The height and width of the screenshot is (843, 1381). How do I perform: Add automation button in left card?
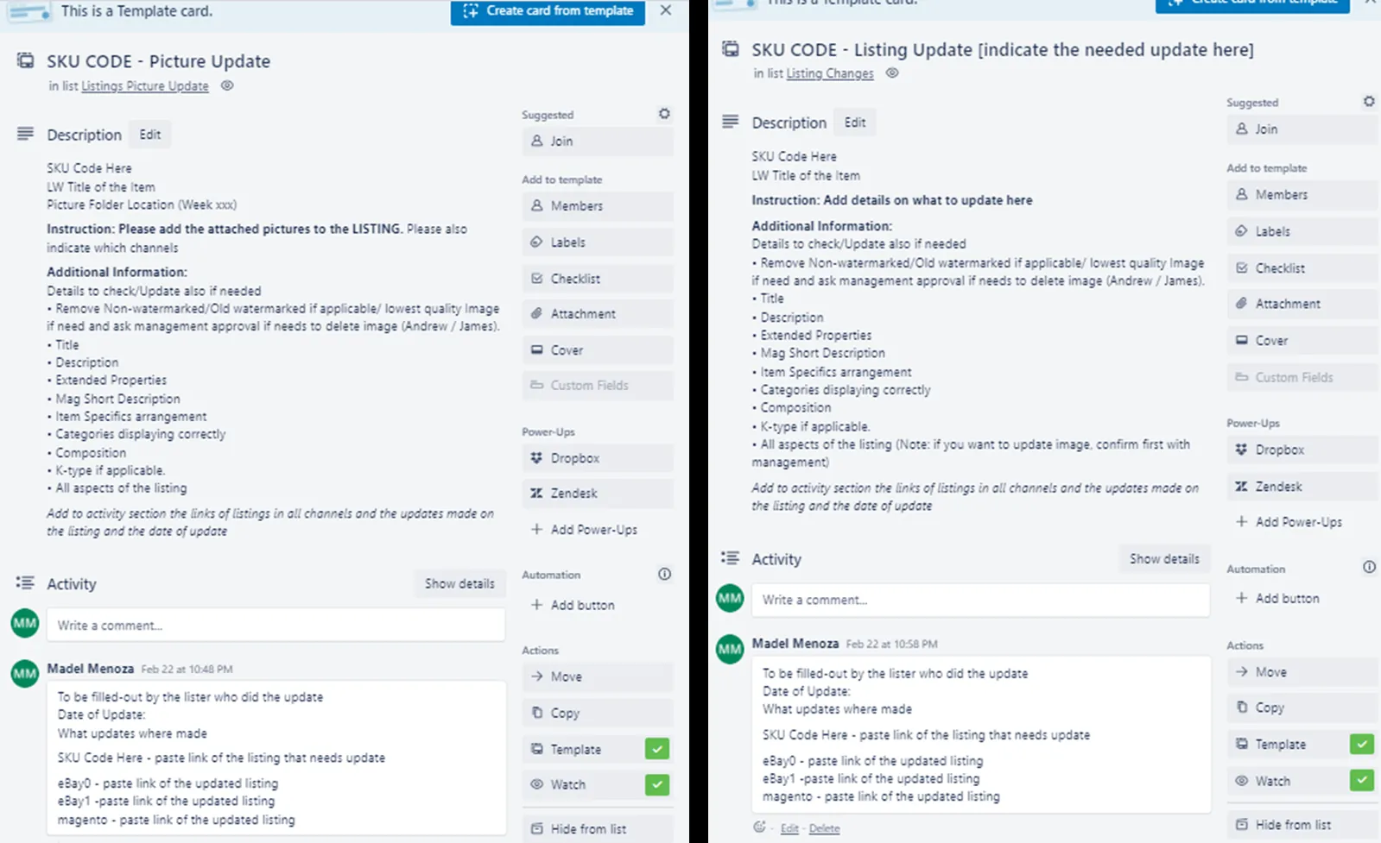coord(598,606)
